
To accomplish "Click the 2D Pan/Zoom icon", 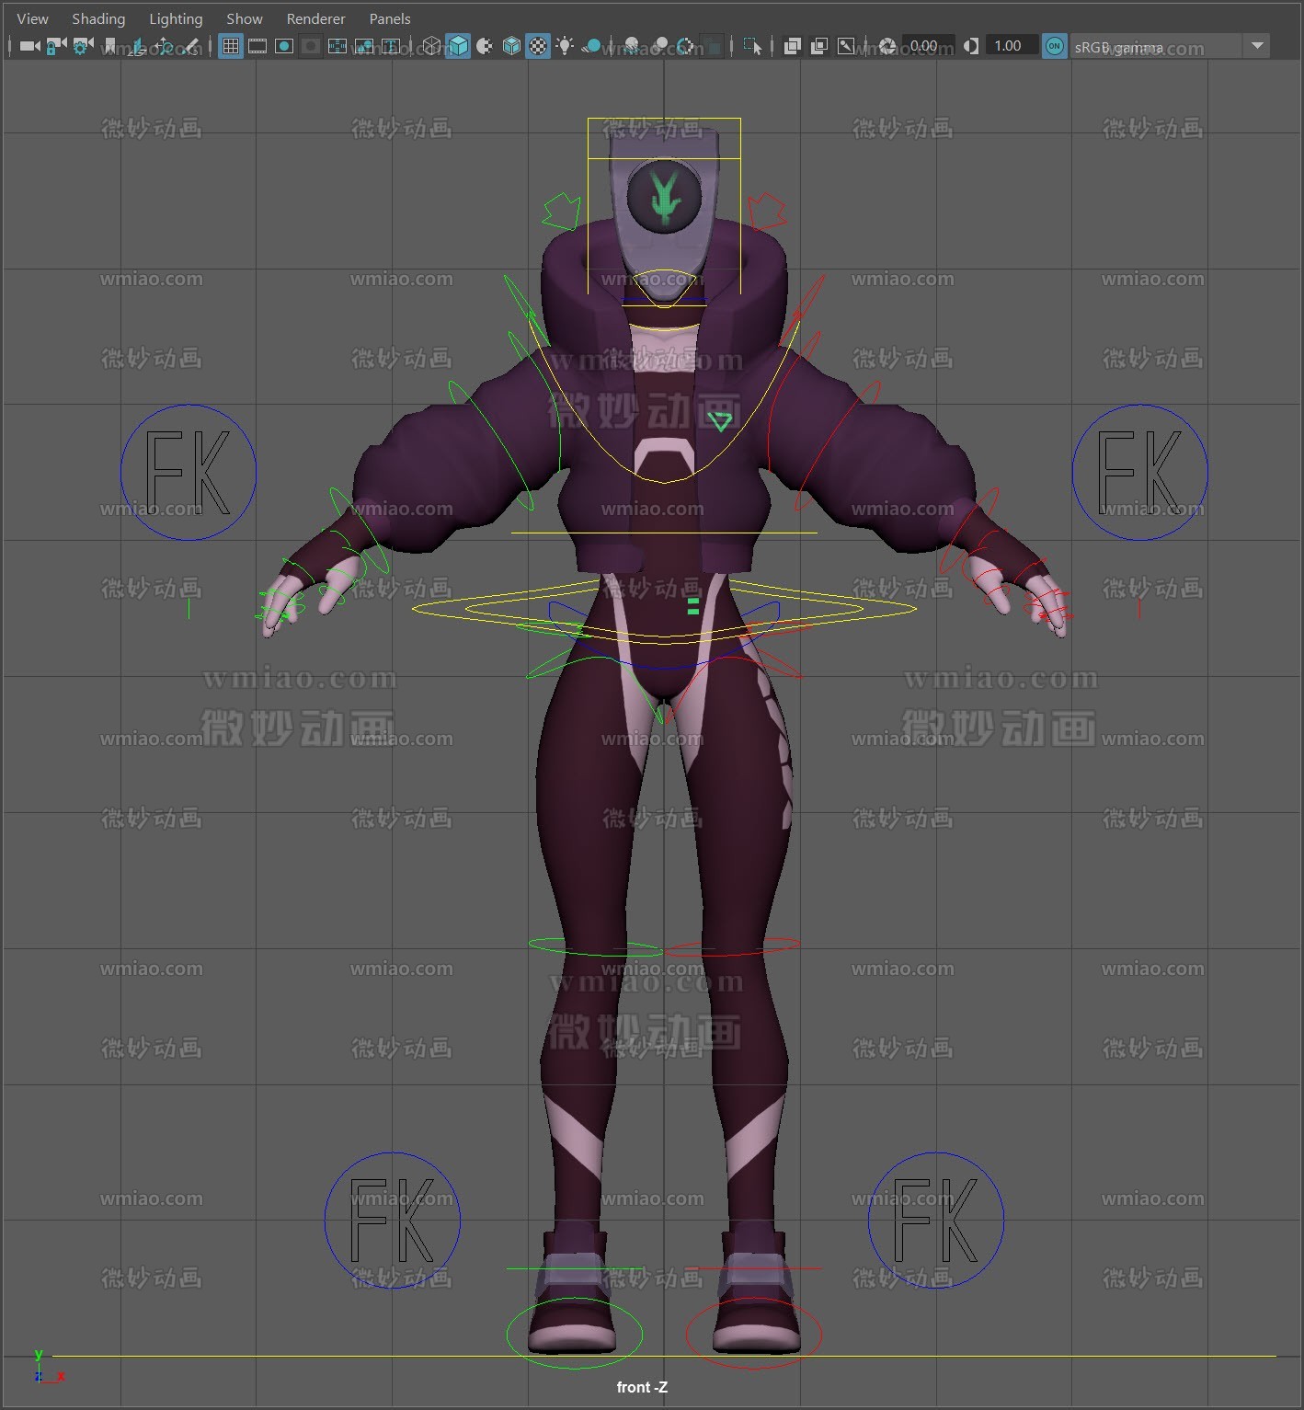I will [x=164, y=46].
